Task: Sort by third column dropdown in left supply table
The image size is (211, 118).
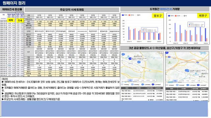Action: coord(154,88)
